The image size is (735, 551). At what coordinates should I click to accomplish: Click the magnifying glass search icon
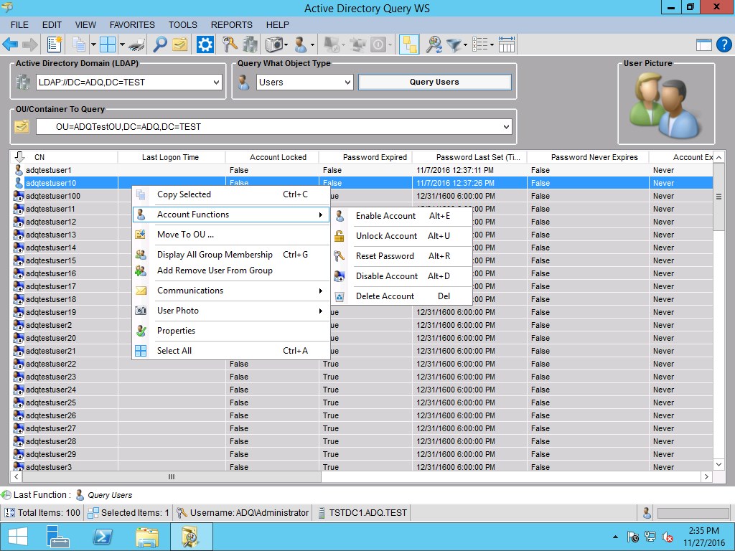160,45
